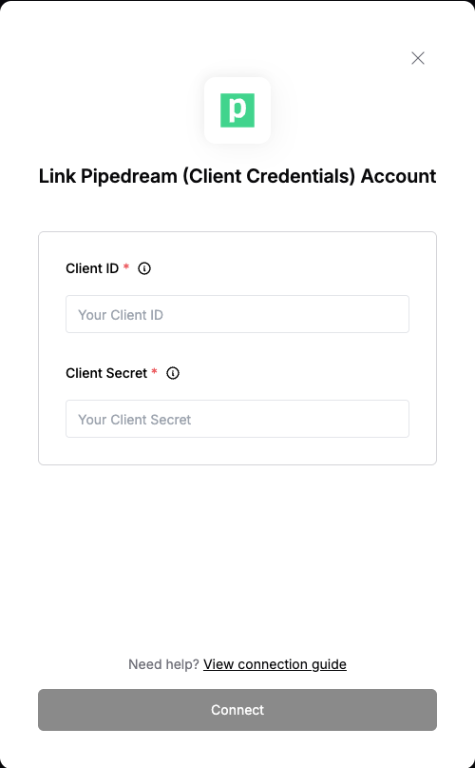Open the View connection guide link

[x=275, y=664]
